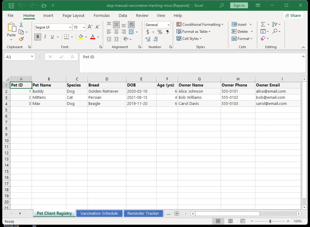Apply yellow Fill Color highlight
This screenshot has height=227, width=310.
[81, 37]
